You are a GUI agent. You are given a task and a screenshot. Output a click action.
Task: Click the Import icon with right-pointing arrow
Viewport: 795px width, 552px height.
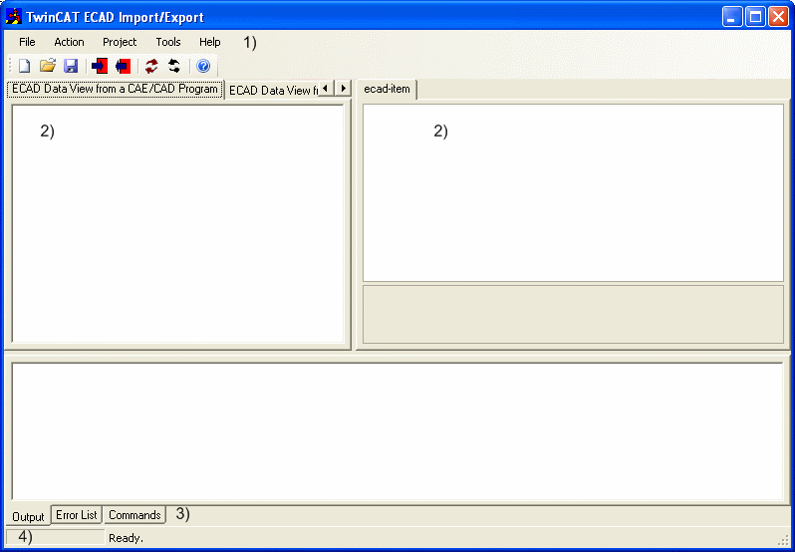pyautogui.click(x=100, y=66)
